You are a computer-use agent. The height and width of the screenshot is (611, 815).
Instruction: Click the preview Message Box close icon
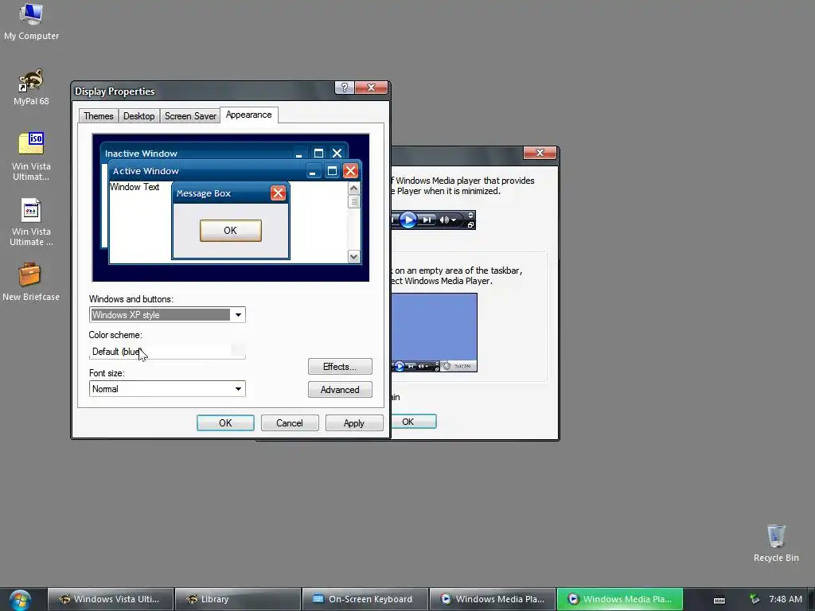click(278, 193)
